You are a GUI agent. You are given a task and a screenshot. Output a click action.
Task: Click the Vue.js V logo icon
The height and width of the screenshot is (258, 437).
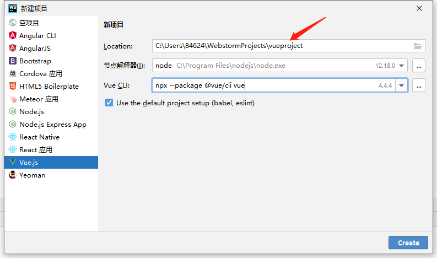[x=13, y=162]
